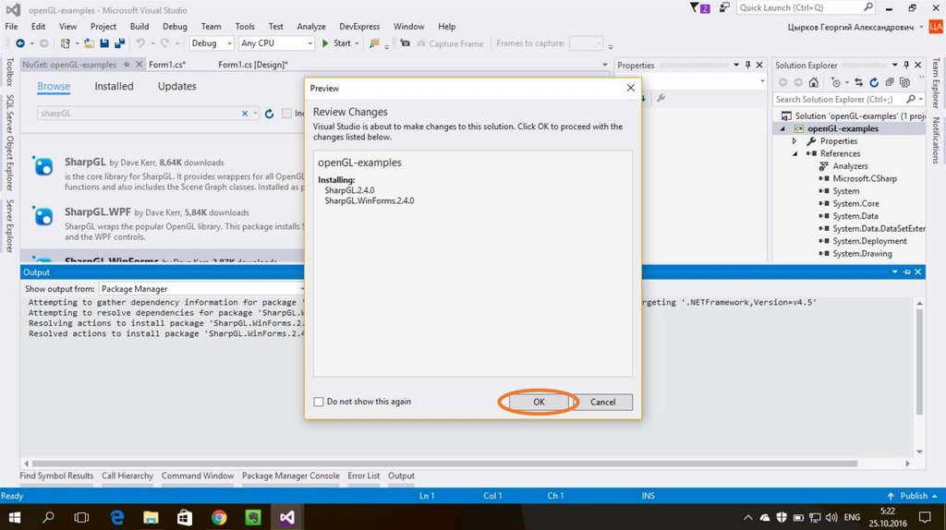
Task: Collapse the References node
Action: pos(794,153)
